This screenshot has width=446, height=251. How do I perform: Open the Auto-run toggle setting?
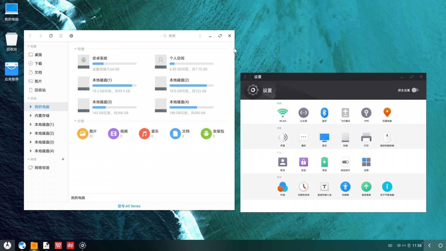pyautogui.click(x=345, y=162)
